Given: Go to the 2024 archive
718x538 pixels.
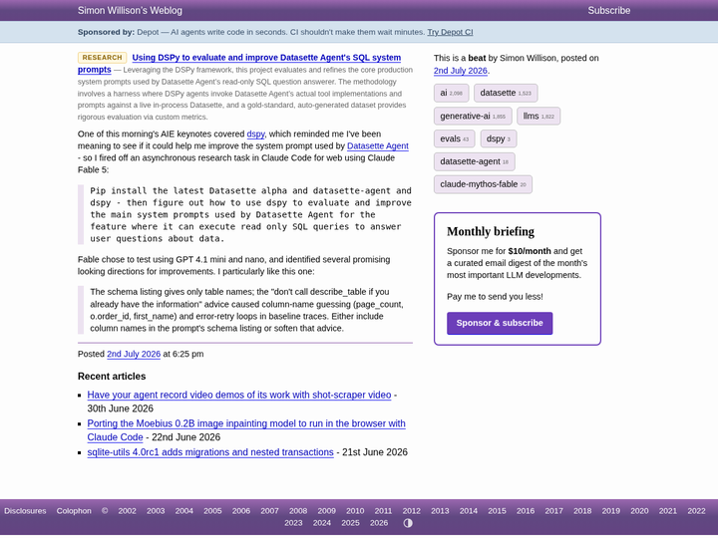Looking at the screenshot, I should pos(322,523).
